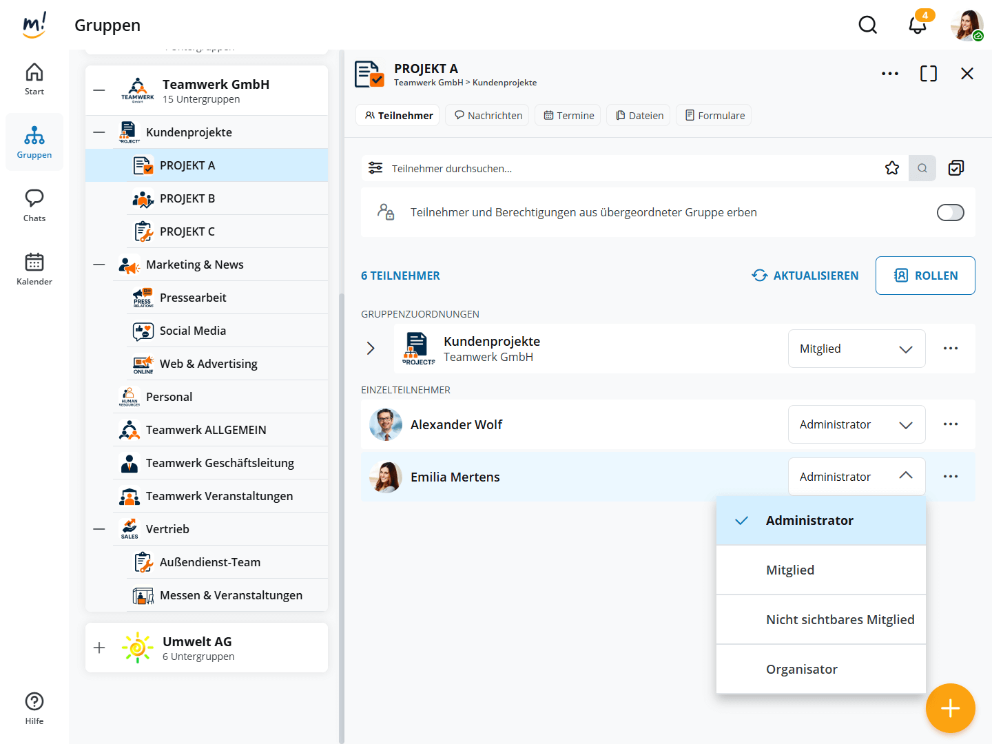Expand the Kundenprojekte group assignment chevron

point(371,349)
